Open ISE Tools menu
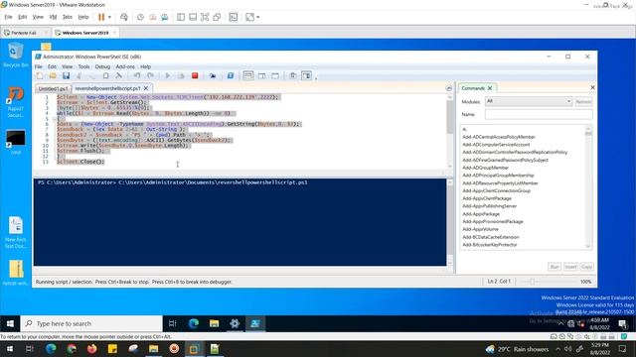The image size is (636, 357). [83, 66]
